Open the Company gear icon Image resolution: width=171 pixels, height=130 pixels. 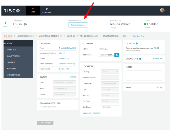point(47,9)
